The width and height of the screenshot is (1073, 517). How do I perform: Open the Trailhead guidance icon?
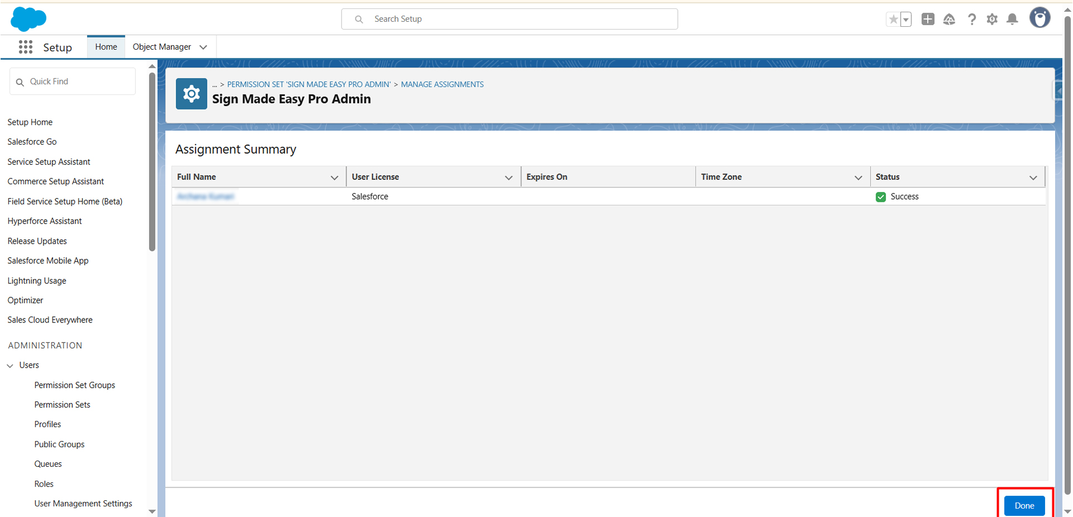(x=949, y=20)
